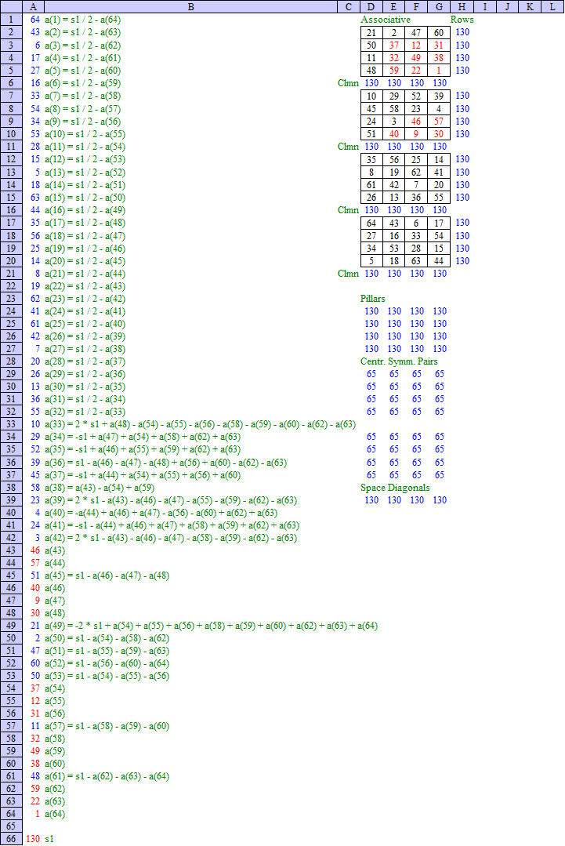Click formula 'a(16) = s1 / 2 - a(49)'

pos(85,210)
